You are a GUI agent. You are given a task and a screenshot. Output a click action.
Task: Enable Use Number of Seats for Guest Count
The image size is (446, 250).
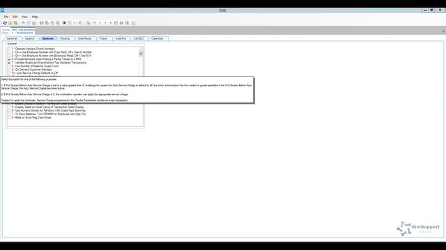coord(9,66)
